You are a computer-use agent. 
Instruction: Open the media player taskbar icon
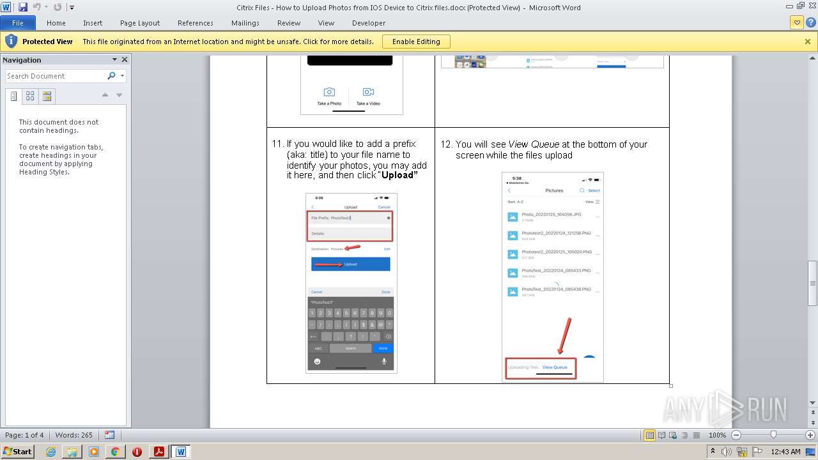click(x=94, y=452)
